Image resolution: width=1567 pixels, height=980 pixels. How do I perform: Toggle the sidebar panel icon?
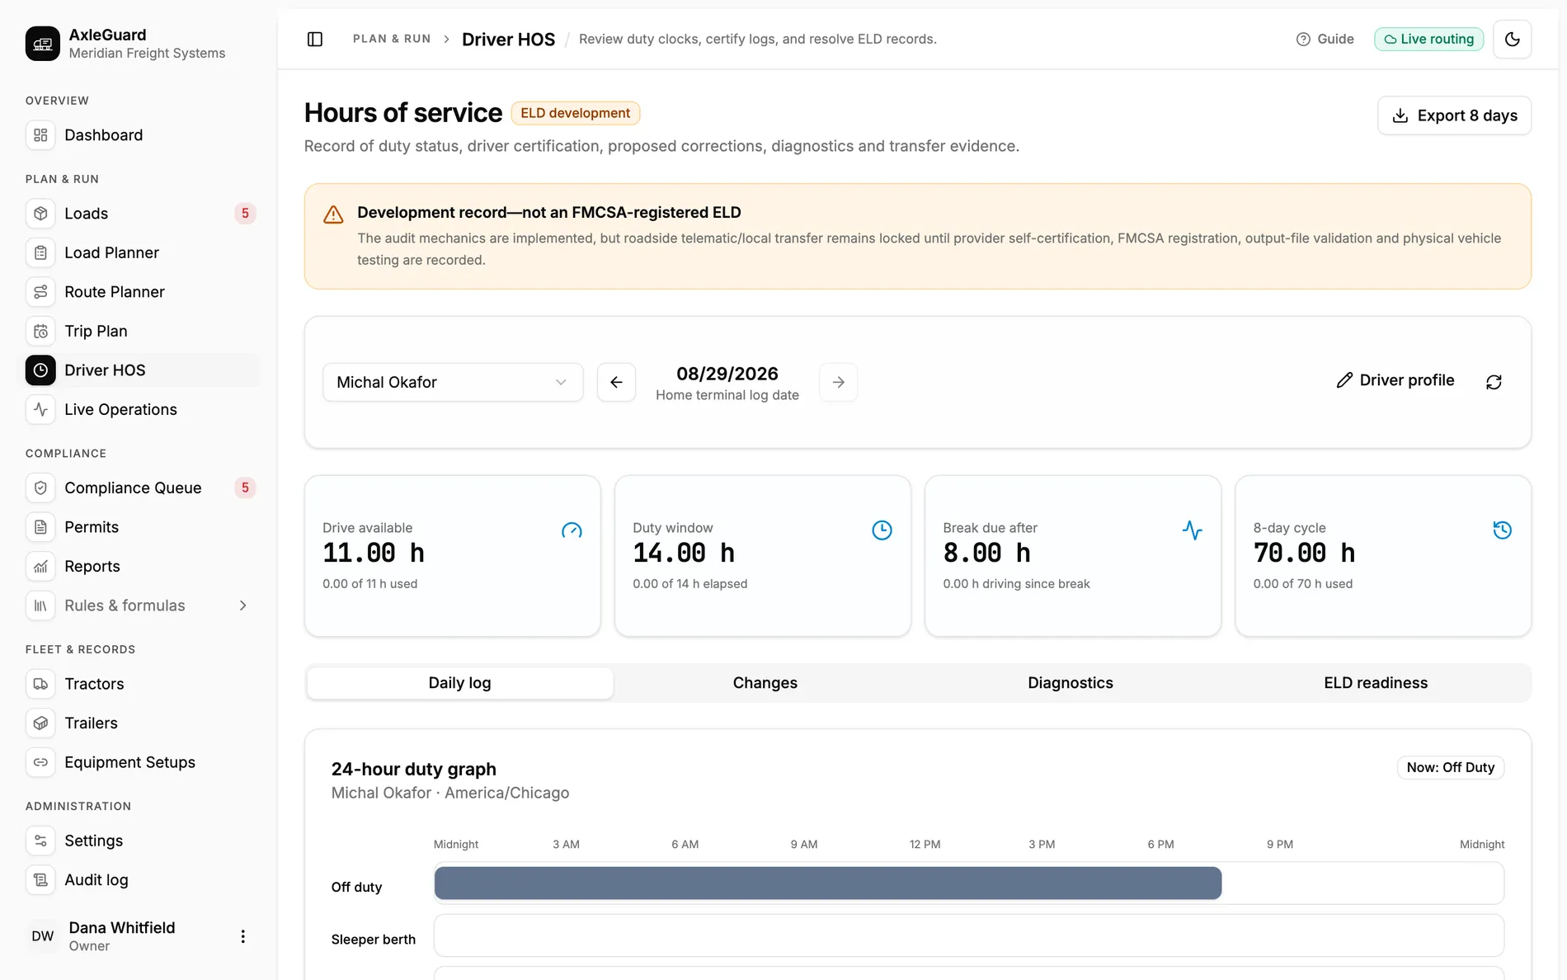point(315,39)
